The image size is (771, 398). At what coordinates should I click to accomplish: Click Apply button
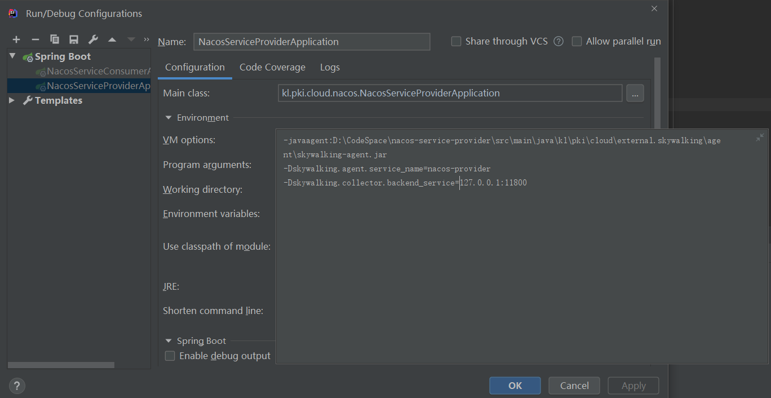pyautogui.click(x=633, y=386)
